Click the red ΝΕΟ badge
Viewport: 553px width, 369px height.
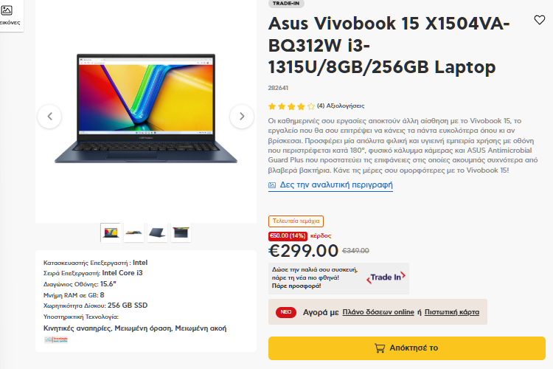click(x=285, y=312)
